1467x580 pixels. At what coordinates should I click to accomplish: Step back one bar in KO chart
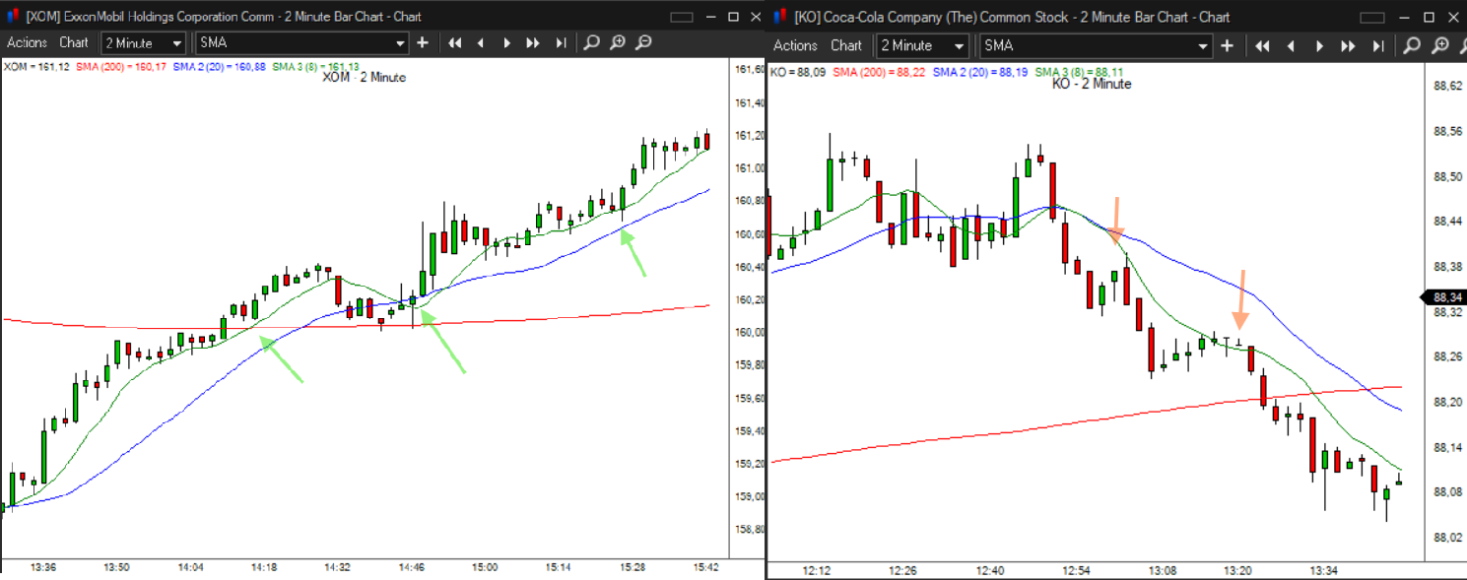(1291, 45)
